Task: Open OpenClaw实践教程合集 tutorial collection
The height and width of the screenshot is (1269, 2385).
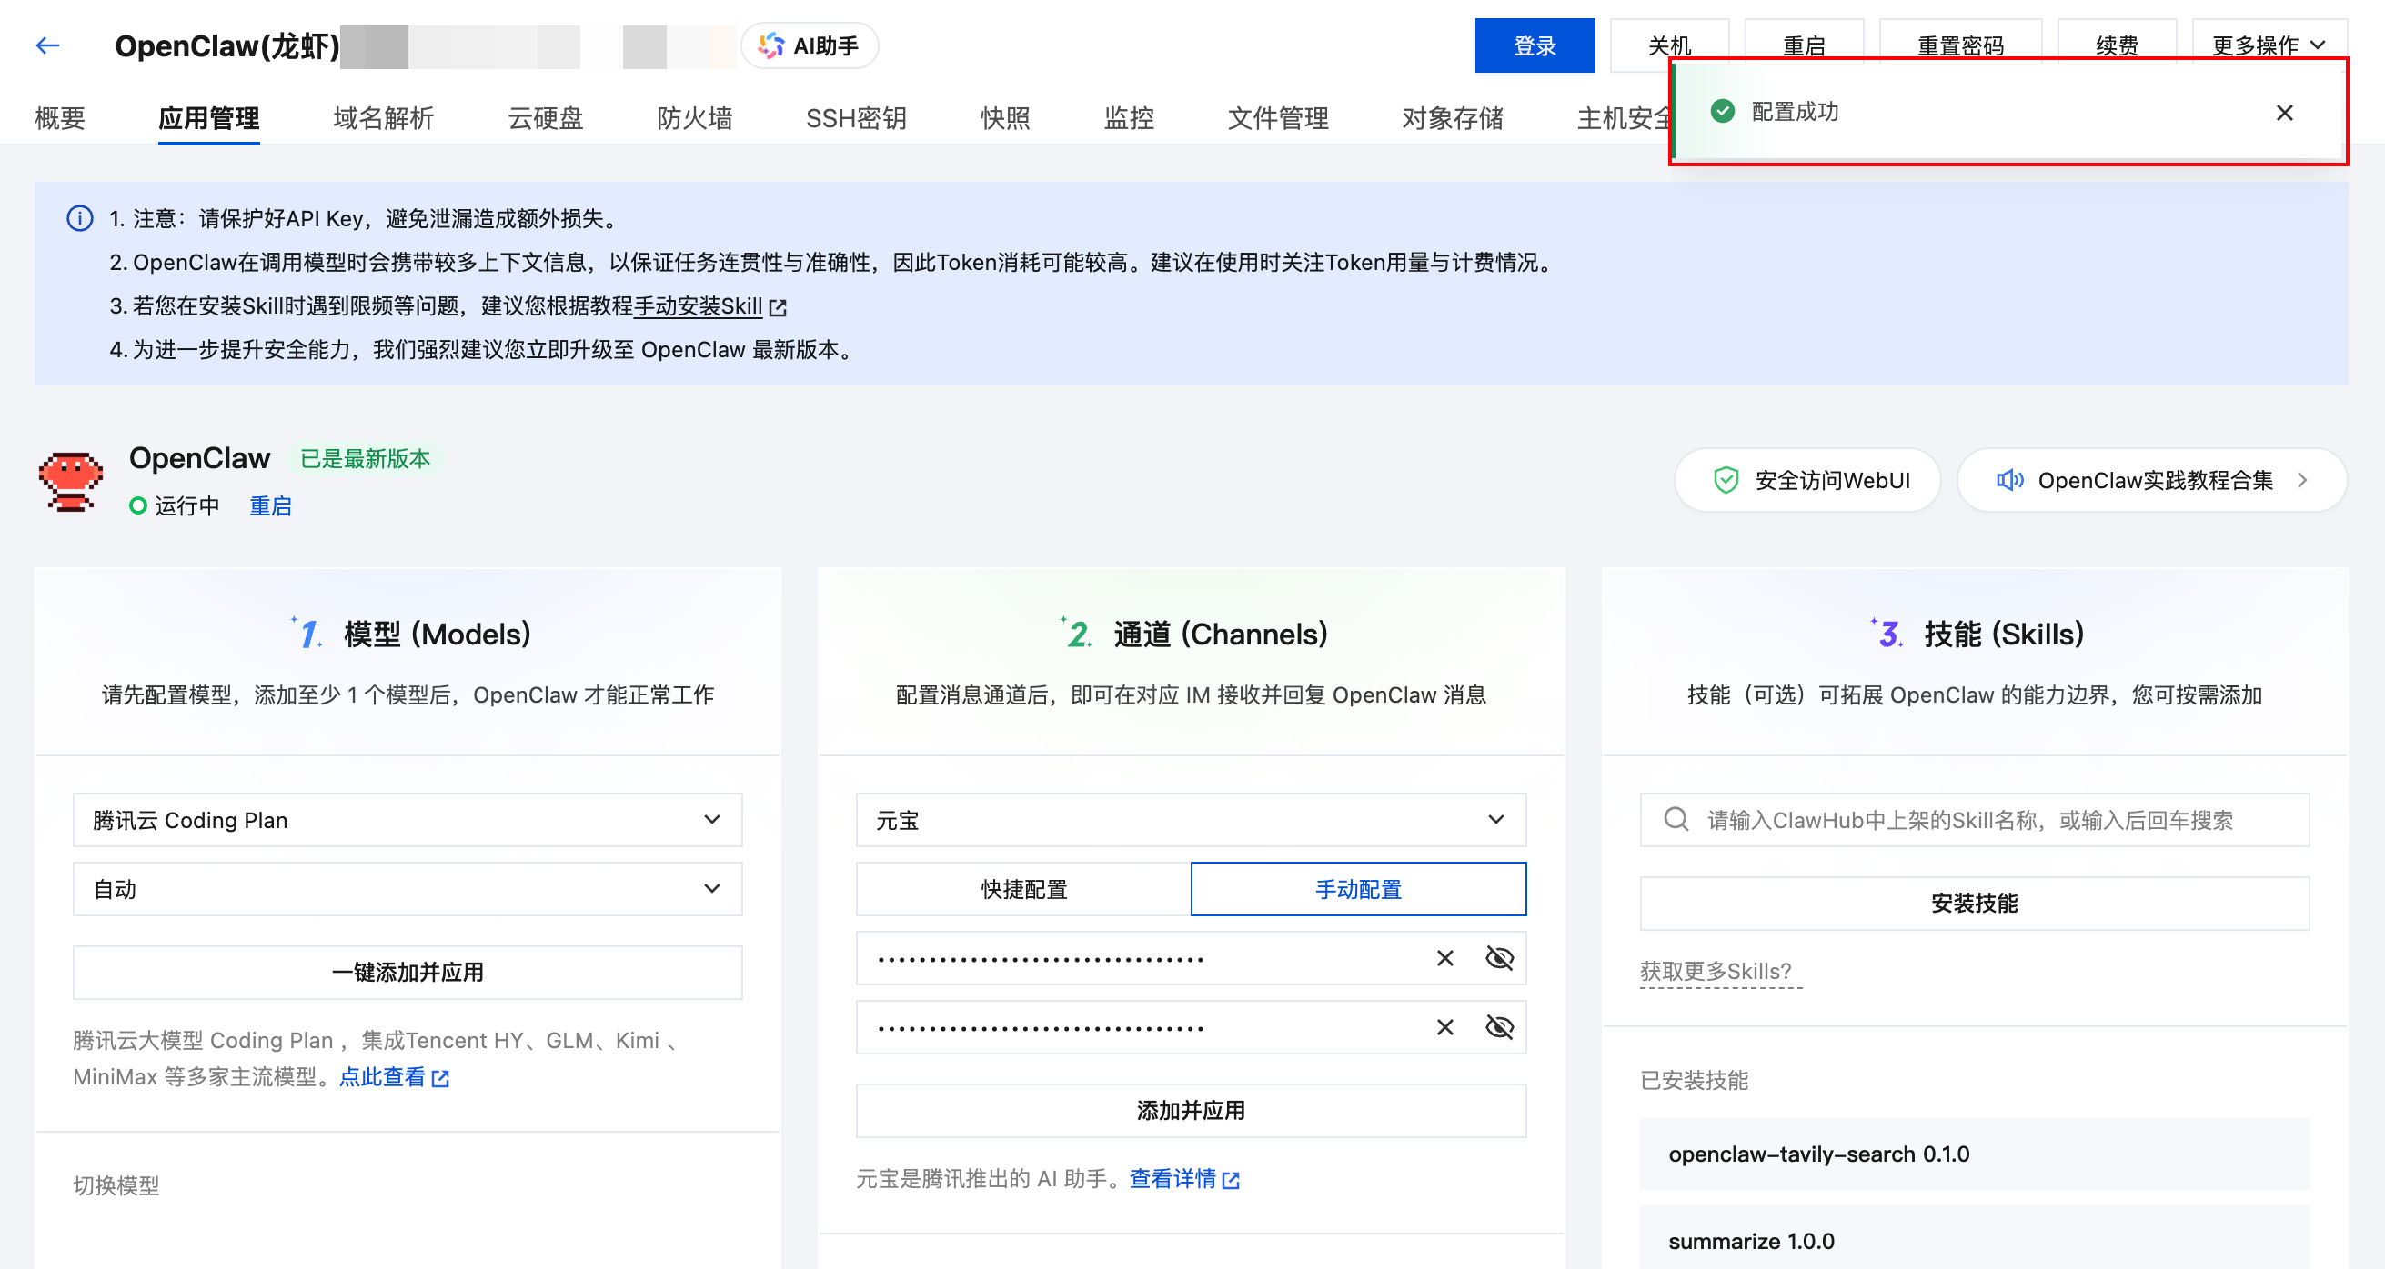Action: (x=2149, y=480)
